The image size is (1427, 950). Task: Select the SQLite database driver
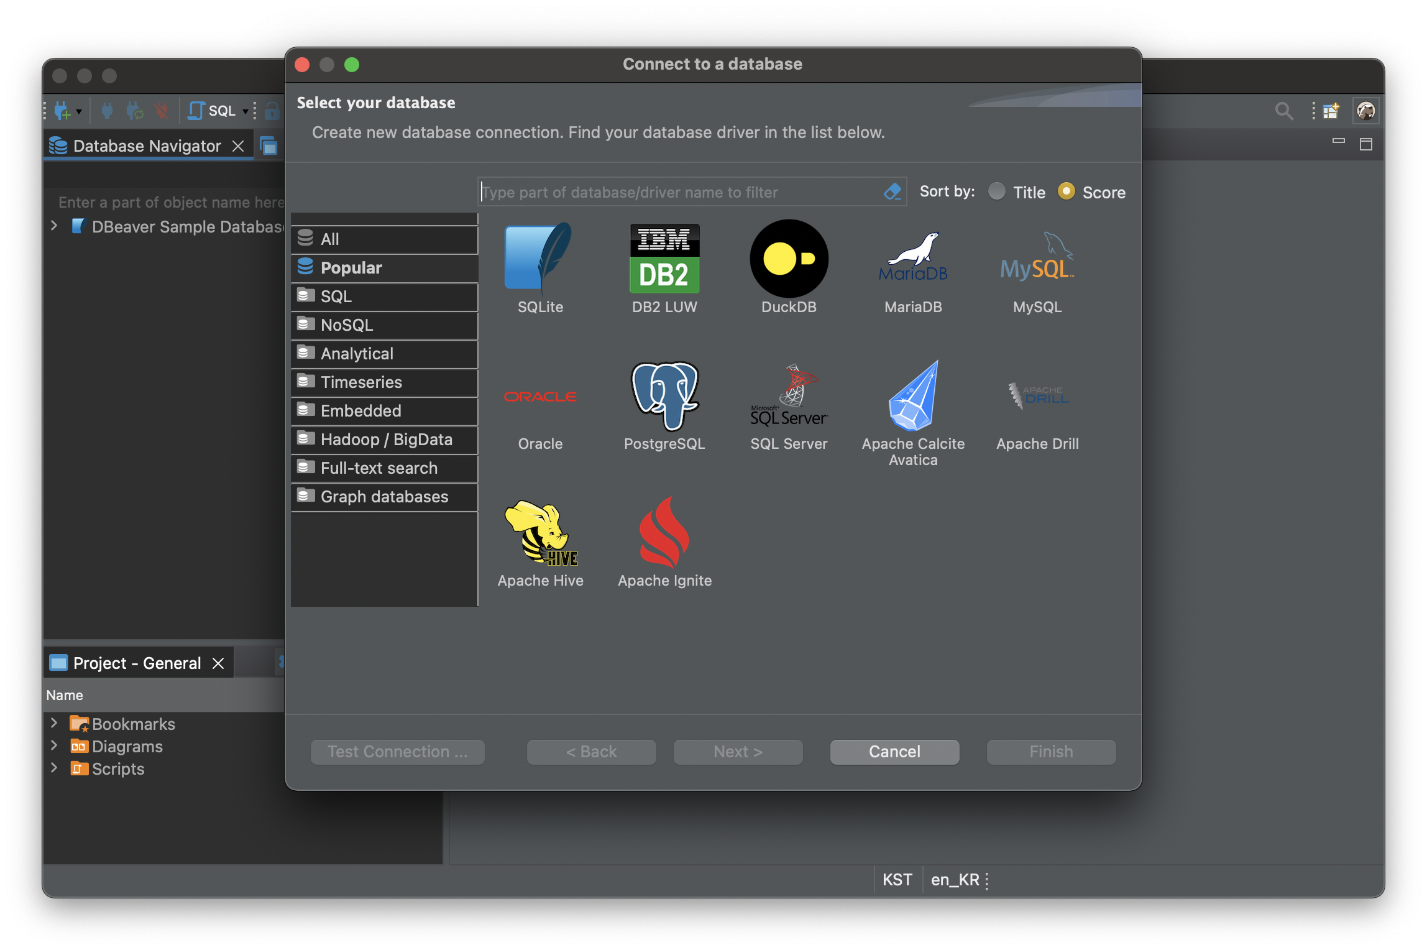[540, 269]
